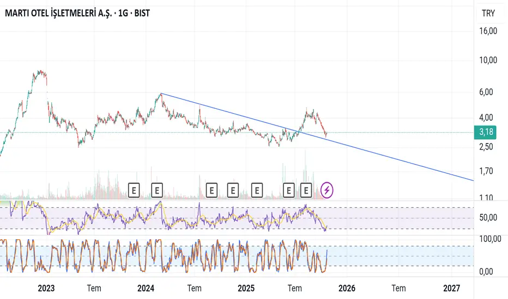Click the Tem label between 2026 and 2027
This screenshot has width=508, height=299.
click(x=398, y=288)
